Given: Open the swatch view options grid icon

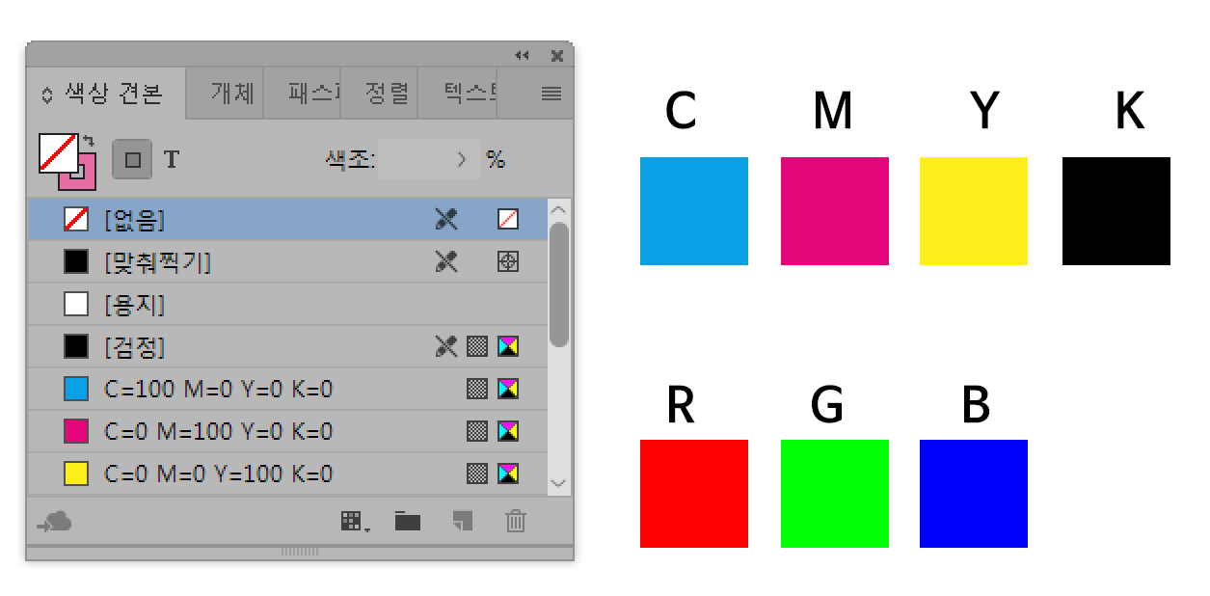Looking at the screenshot, I should (355, 522).
